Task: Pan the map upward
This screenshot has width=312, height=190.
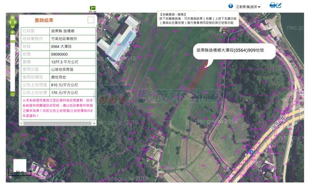Action: pyautogui.click(x=12, y=18)
